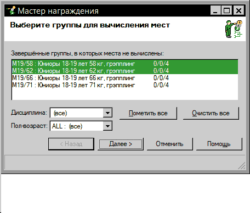Cancel the wizard with Отменить
Screen dimensions: 250x213
coord(170,144)
